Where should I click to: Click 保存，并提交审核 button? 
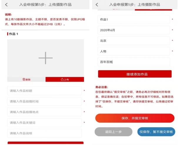point(135,118)
